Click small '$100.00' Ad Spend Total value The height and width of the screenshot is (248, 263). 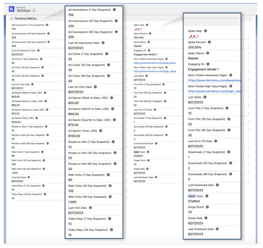point(16,122)
